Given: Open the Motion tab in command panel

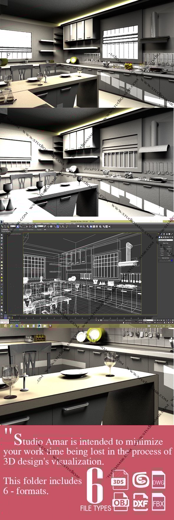Looking at the screenshot, I should [167, 234].
